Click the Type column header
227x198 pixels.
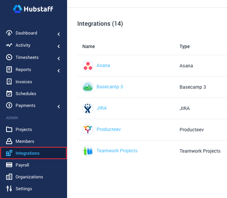(x=185, y=47)
